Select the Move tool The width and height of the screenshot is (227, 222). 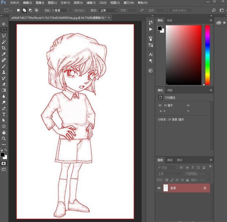pos(4,24)
